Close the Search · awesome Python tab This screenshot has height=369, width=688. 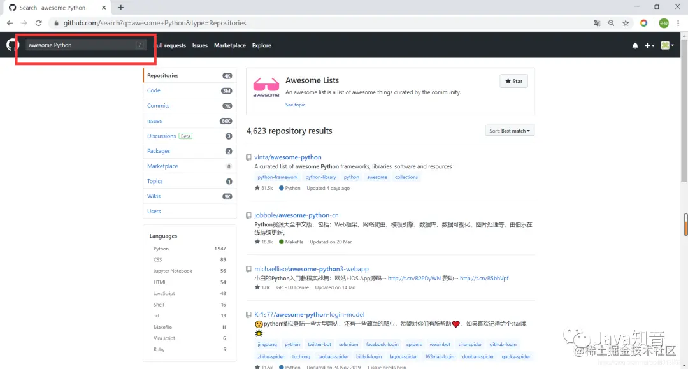[x=104, y=8]
